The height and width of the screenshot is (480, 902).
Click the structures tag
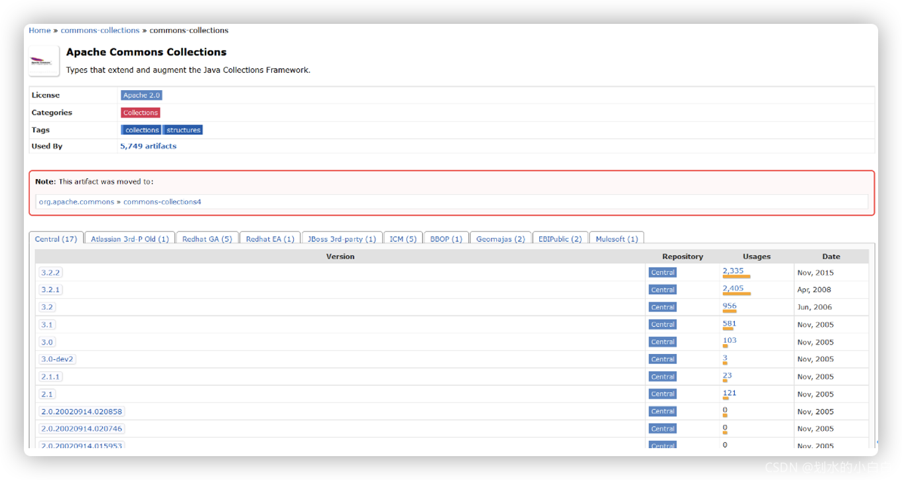(x=183, y=130)
